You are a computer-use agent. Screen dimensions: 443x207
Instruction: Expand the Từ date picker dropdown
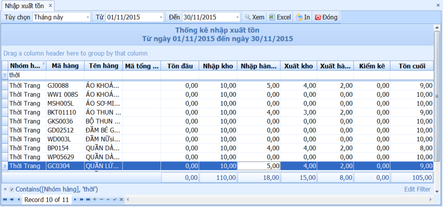pyautogui.click(x=161, y=17)
